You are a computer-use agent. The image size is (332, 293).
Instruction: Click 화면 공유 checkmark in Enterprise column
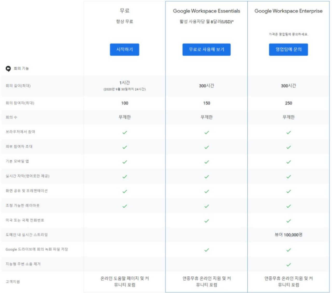click(x=288, y=192)
